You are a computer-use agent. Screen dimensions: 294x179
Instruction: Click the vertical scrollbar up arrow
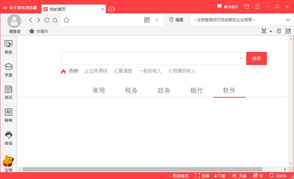[291, 39]
